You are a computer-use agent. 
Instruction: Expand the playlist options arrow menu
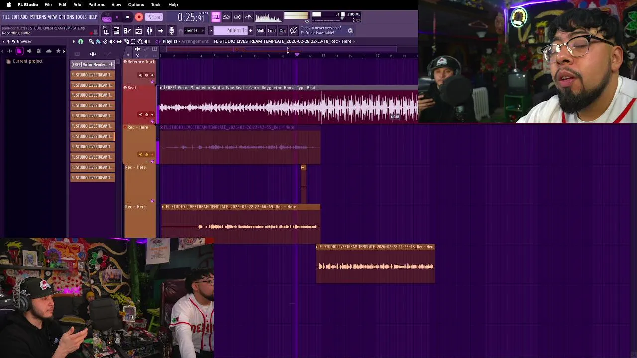pos(74,41)
